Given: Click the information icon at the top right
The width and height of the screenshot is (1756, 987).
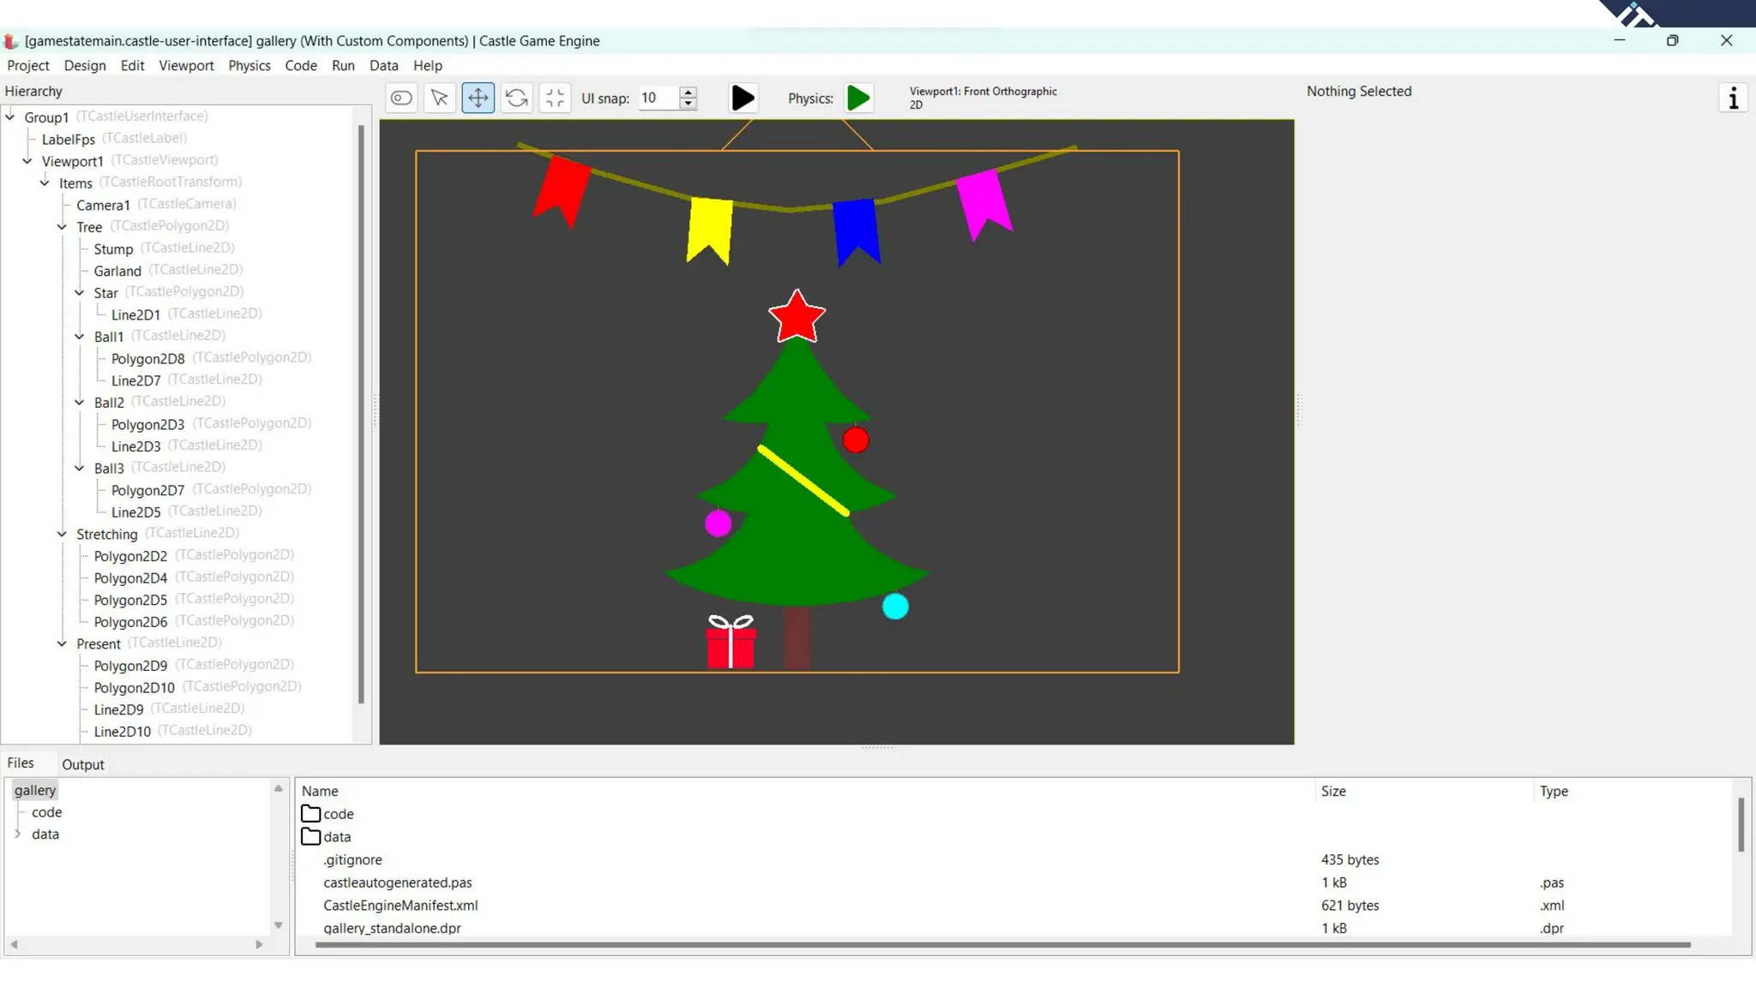Looking at the screenshot, I should pos(1733,98).
